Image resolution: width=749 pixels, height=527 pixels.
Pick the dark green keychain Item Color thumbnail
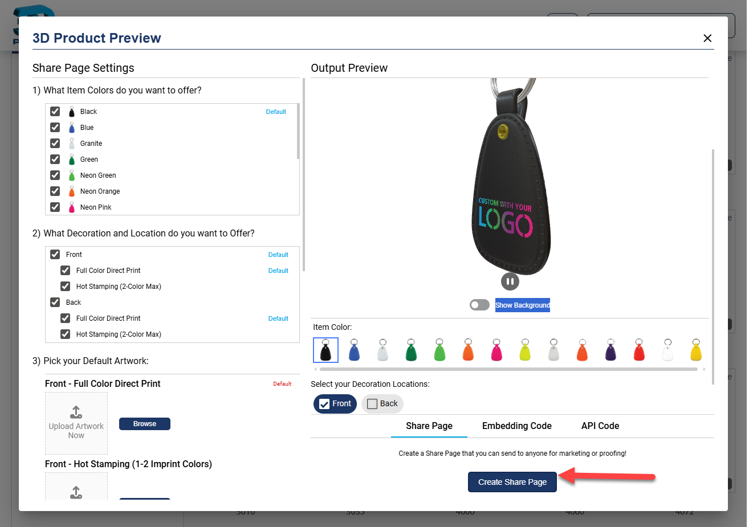point(411,350)
